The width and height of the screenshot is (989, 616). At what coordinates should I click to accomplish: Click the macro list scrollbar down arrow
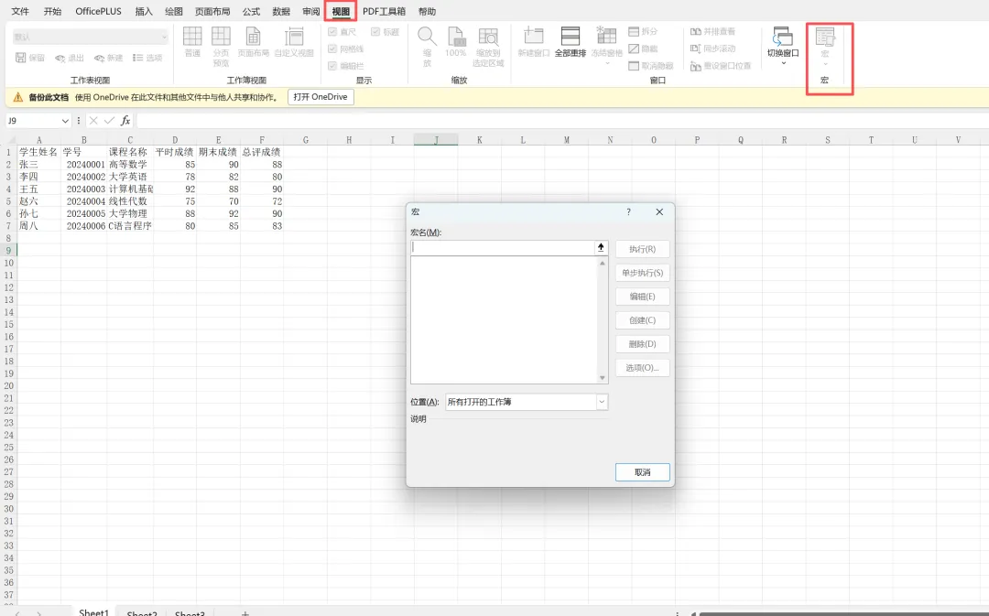pos(603,378)
